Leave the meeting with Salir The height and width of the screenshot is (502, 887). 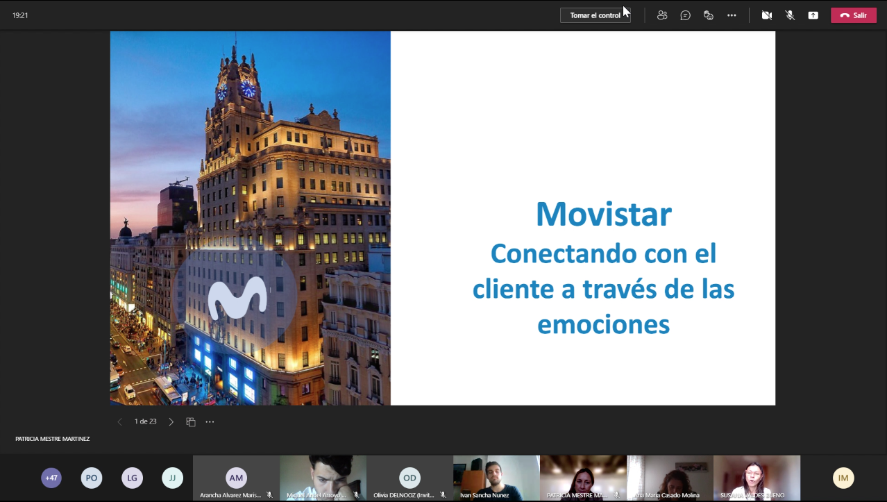pyautogui.click(x=854, y=15)
